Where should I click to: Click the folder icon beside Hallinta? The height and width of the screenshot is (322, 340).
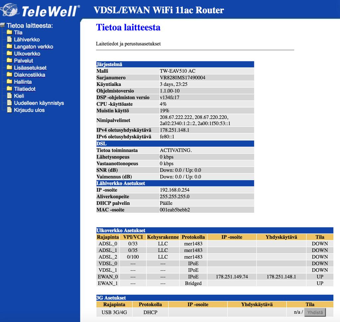pyautogui.click(x=9, y=82)
